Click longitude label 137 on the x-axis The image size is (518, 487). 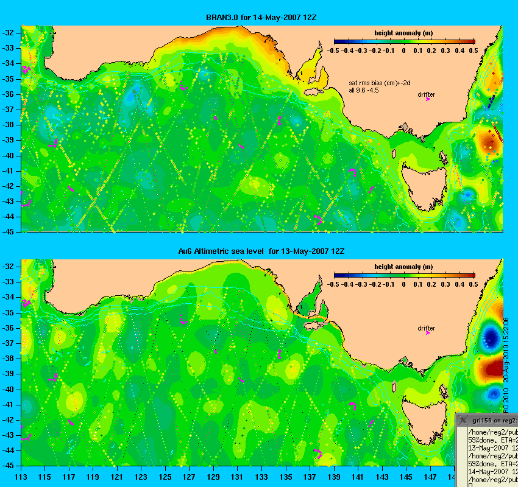[x=310, y=477]
